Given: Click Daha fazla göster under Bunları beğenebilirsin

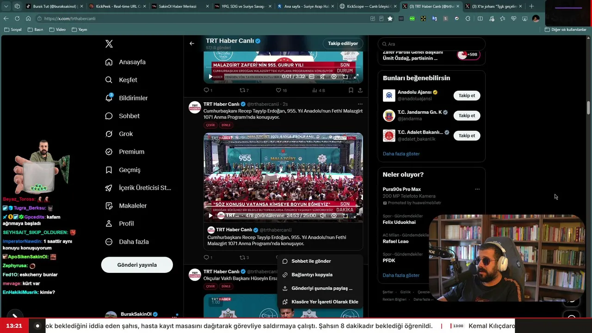Looking at the screenshot, I should 401,154.
